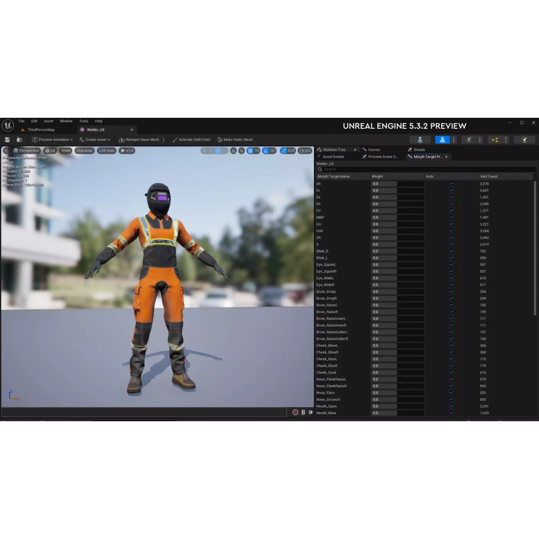Browse to asset in Content Browser icon
This screenshot has height=539, width=539.
(x=19, y=140)
